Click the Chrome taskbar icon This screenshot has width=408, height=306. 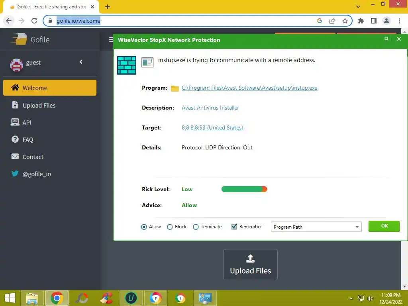pos(57,298)
